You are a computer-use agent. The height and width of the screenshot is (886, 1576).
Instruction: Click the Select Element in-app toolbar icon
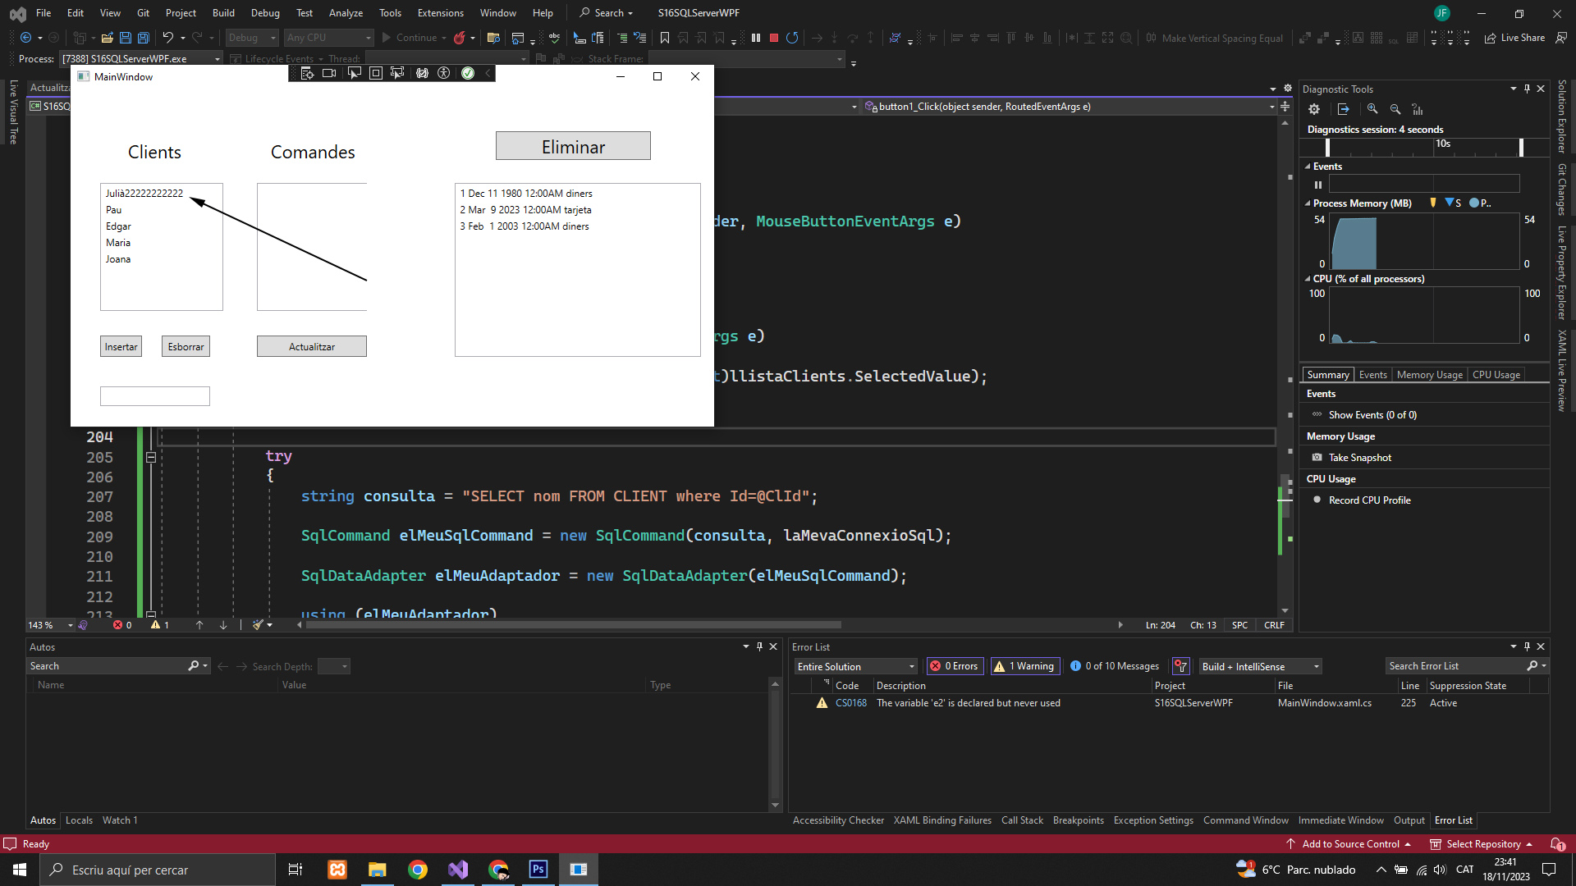[x=354, y=74]
